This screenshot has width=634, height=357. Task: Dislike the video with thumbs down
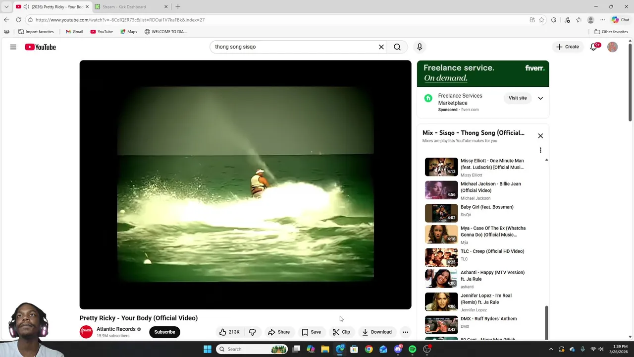click(253, 332)
